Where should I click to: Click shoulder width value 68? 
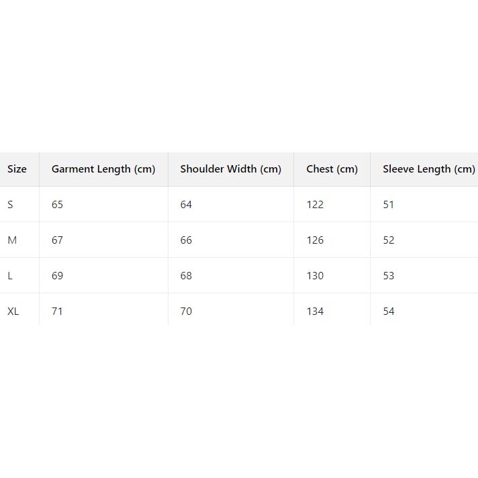click(186, 276)
